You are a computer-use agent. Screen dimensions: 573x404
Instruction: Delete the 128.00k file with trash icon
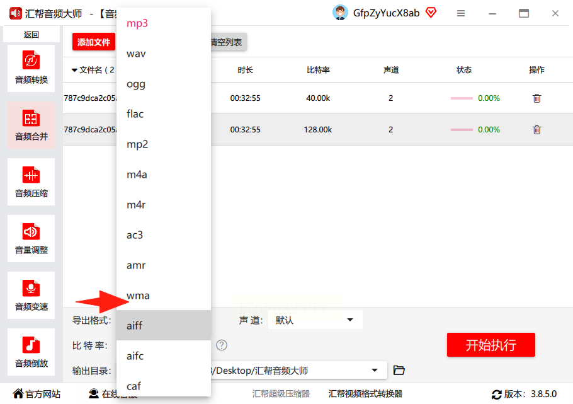pyautogui.click(x=536, y=130)
